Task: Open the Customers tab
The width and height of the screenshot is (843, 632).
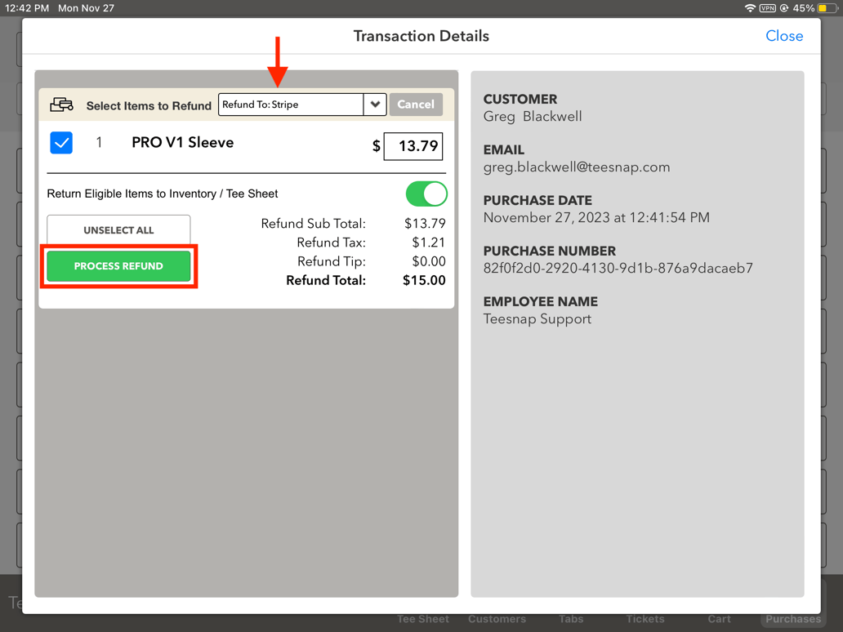Action: (497, 619)
